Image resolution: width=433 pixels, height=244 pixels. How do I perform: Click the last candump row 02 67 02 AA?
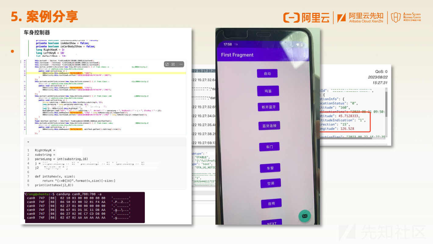pyautogui.click(x=79, y=217)
